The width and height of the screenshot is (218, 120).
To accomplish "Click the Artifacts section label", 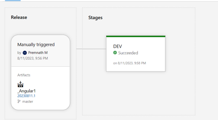I will tap(24, 75).
